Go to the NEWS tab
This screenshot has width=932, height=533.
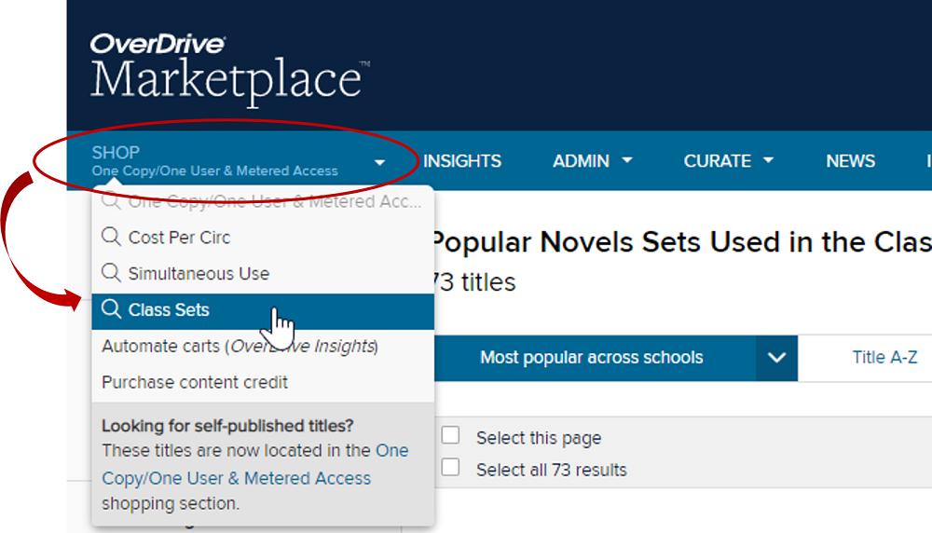[x=850, y=161]
